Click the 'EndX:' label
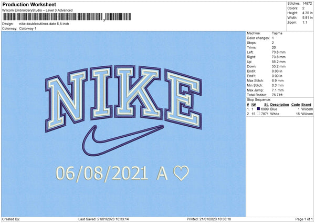 tap(251, 71)
